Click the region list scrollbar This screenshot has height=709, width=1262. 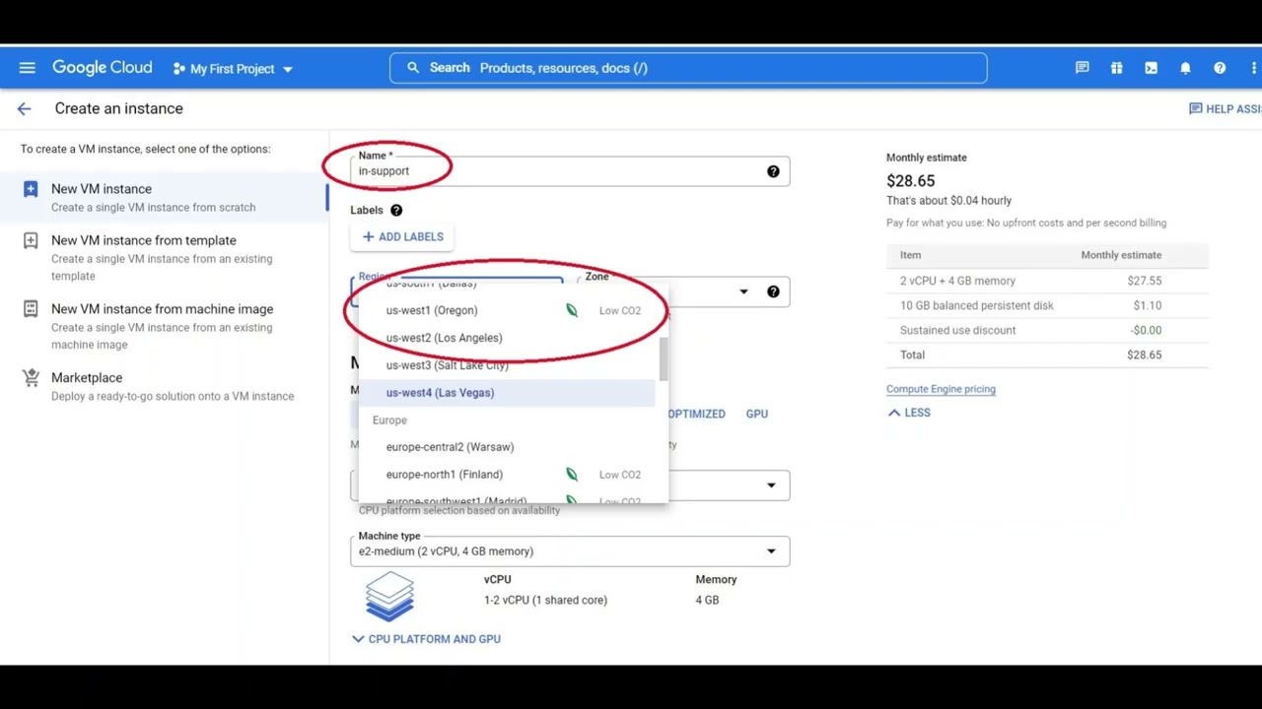pos(664,358)
